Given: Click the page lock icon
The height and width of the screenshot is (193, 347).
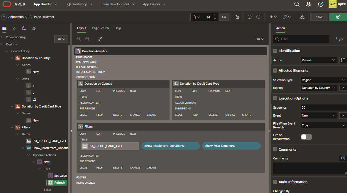Looking at the screenshot, I should coord(237,17).
